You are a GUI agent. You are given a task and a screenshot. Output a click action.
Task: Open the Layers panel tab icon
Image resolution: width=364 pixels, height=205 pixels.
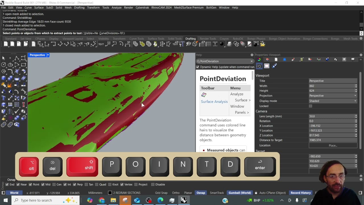(267, 60)
